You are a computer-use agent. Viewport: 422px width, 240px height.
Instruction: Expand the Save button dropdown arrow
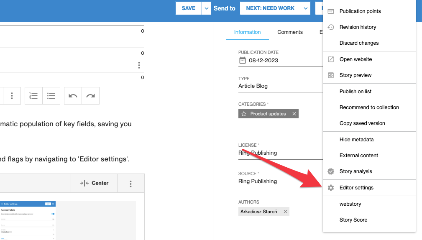pyautogui.click(x=207, y=8)
